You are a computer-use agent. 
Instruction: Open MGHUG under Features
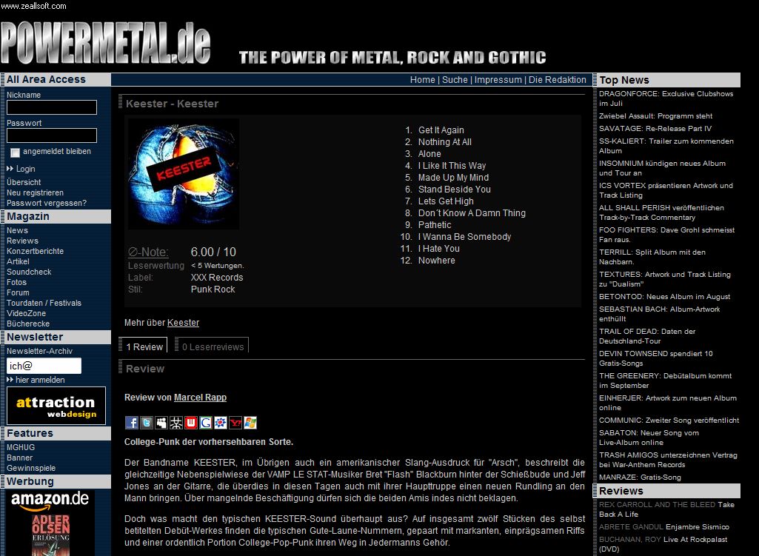[x=21, y=448]
